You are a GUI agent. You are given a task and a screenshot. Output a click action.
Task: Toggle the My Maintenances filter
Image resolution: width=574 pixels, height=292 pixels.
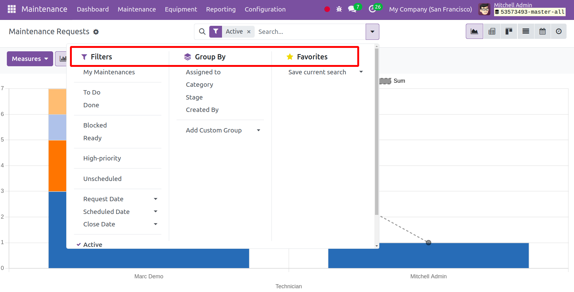pos(109,72)
